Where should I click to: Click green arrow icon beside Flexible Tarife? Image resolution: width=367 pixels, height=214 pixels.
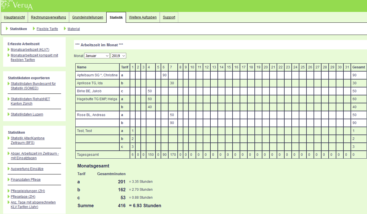pos(34,29)
